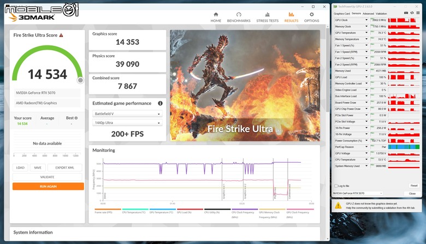Click the Power Consumption 102.7 % TDP value
Image resolution: width=426 pixels, height=244 pixels.
click(x=378, y=141)
